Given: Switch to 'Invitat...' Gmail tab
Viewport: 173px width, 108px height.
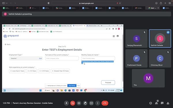Looking at the screenshot, I should click(139, 8).
